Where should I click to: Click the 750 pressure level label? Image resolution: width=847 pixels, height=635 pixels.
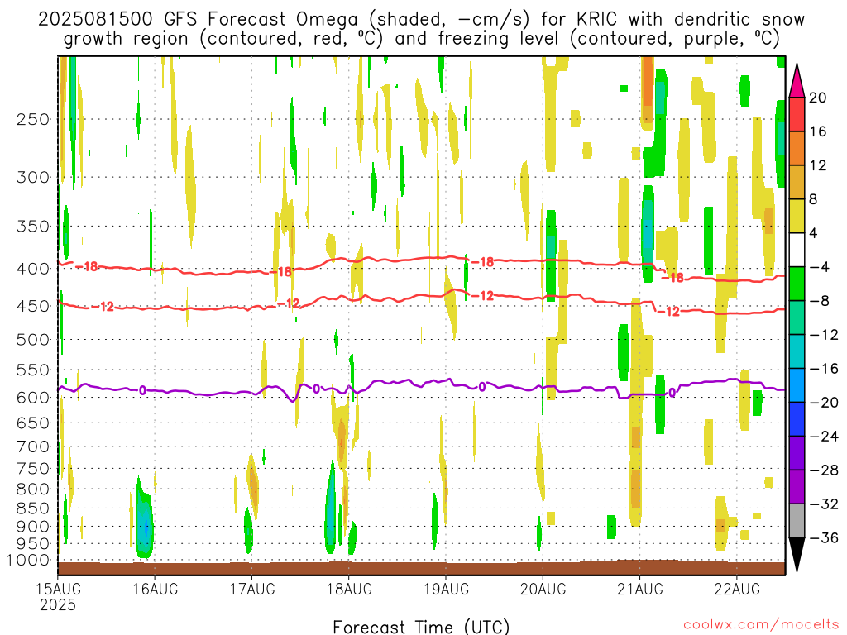(x=33, y=469)
